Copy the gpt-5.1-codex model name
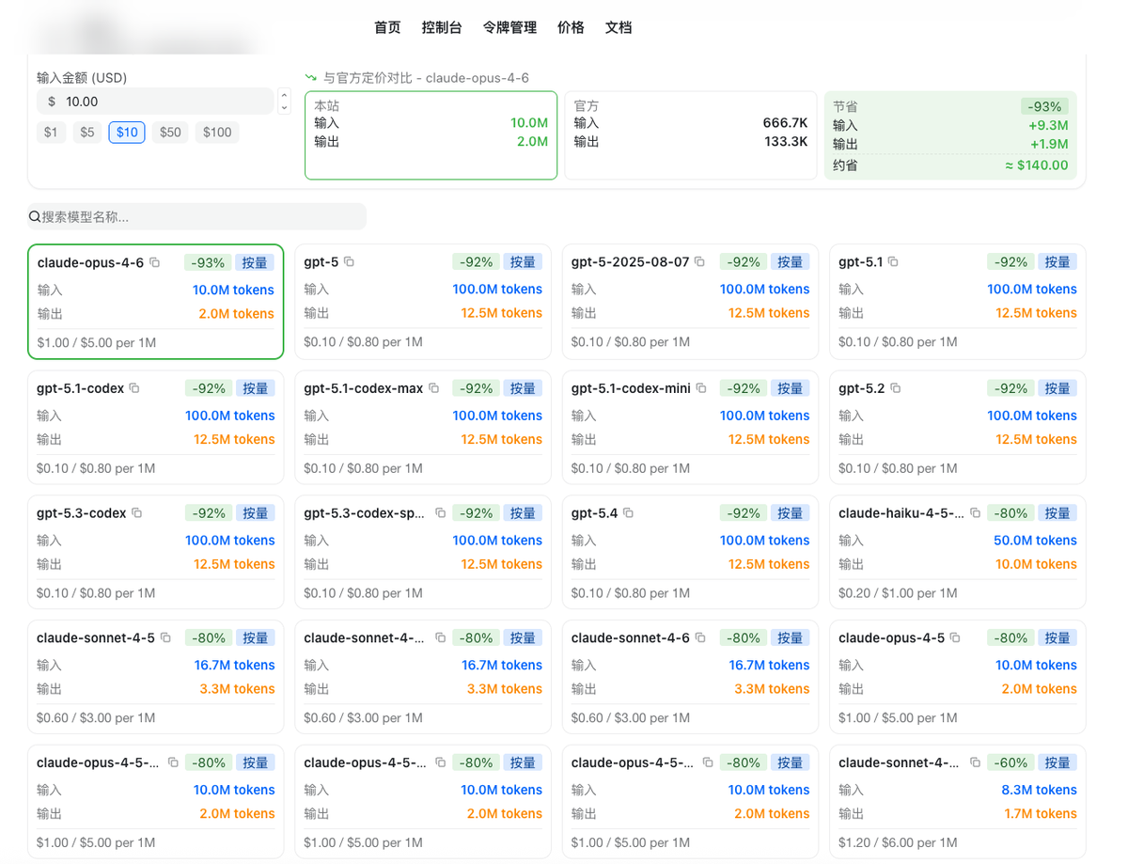This screenshot has height=864, width=1128. 134,388
